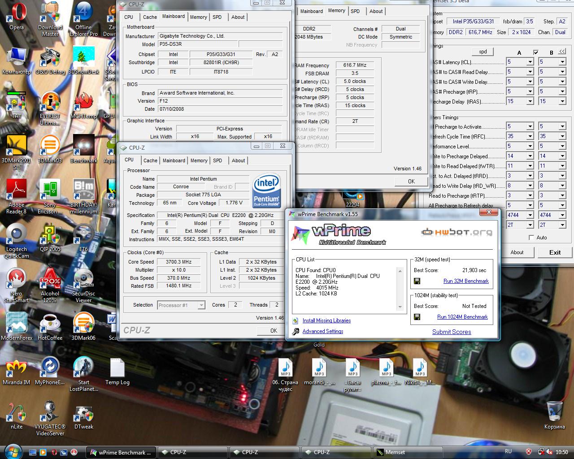Open About tab in CPU-Z Mainboard window
The image size is (574, 459).
pyautogui.click(x=238, y=17)
